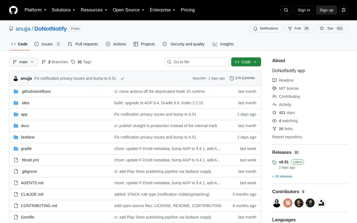
Task: Switch to the Actions tab
Action: (116, 44)
